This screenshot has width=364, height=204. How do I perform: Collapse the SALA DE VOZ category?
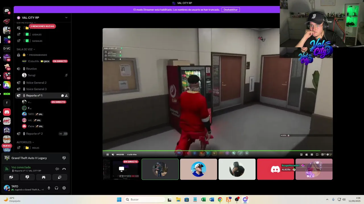click(26, 49)
